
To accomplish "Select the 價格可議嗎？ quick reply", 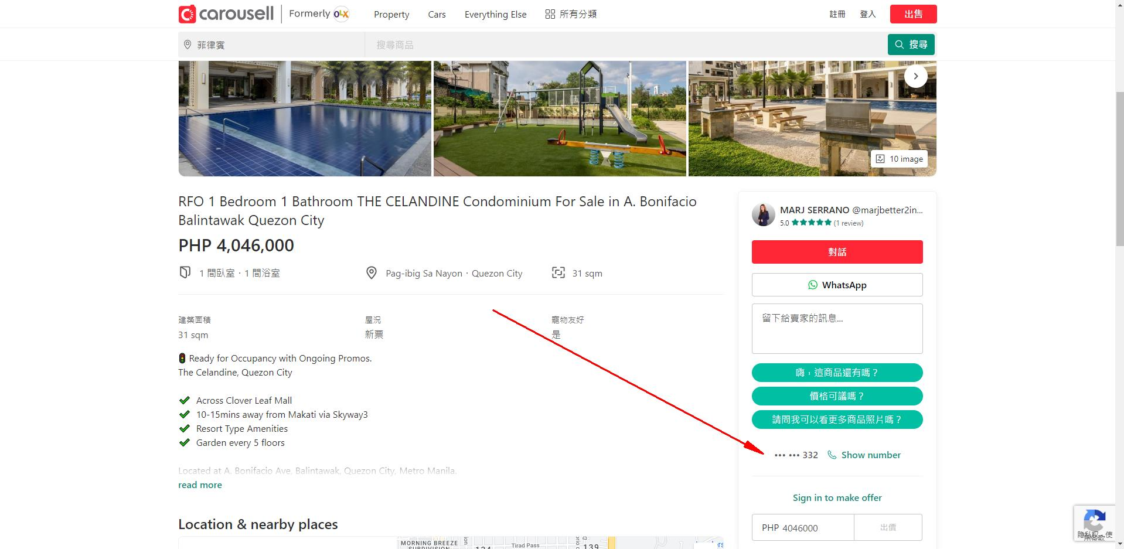I will pos(837,396).
